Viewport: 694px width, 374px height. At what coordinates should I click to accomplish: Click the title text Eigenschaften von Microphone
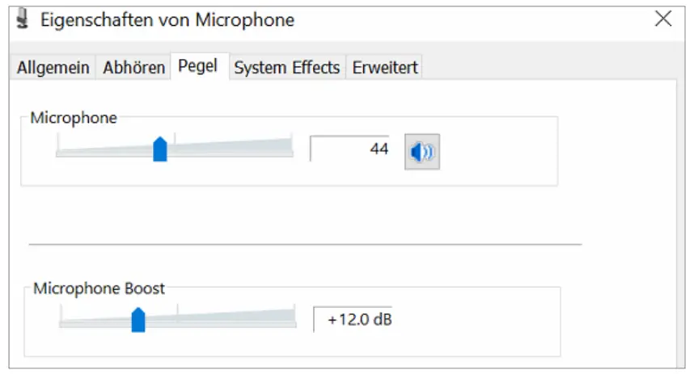[167, 19]
